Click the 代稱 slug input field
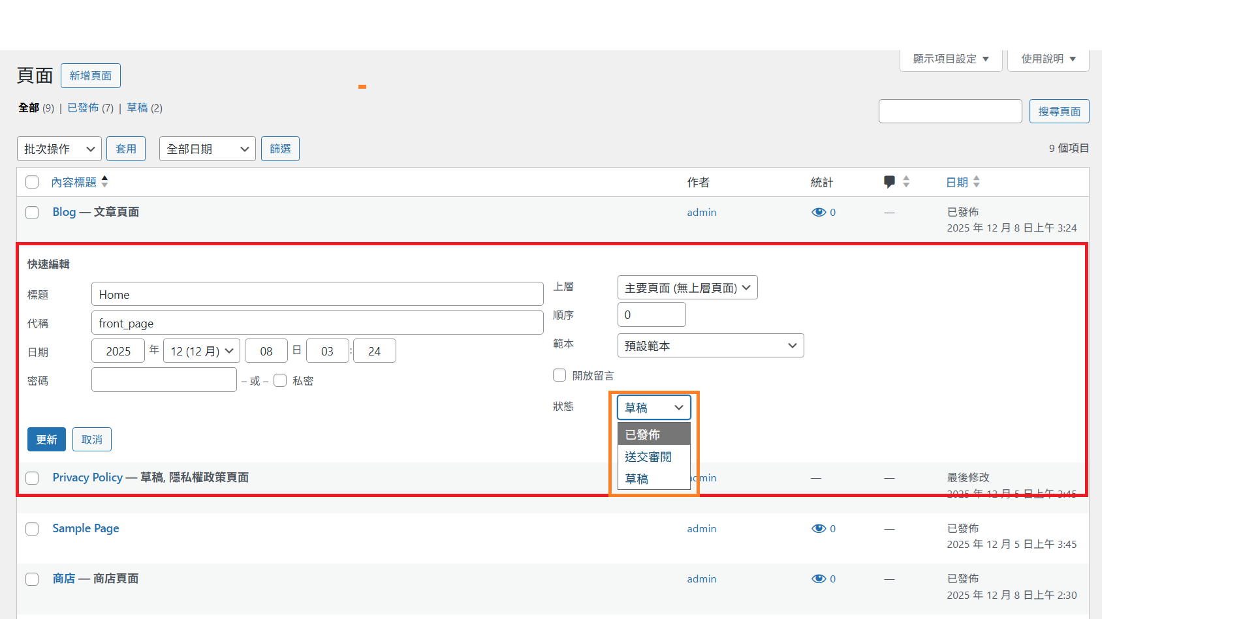The width and height of the screenshot is (1241, 619). [317, 323]
